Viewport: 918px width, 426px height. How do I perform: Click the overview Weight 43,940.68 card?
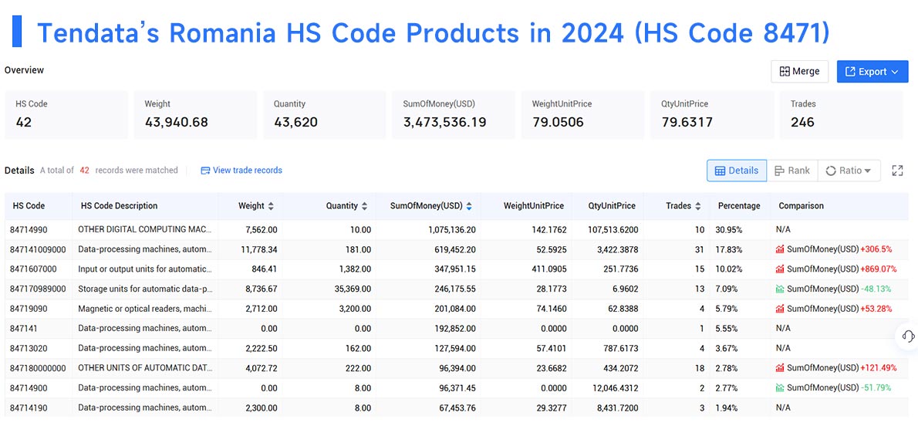195,115
